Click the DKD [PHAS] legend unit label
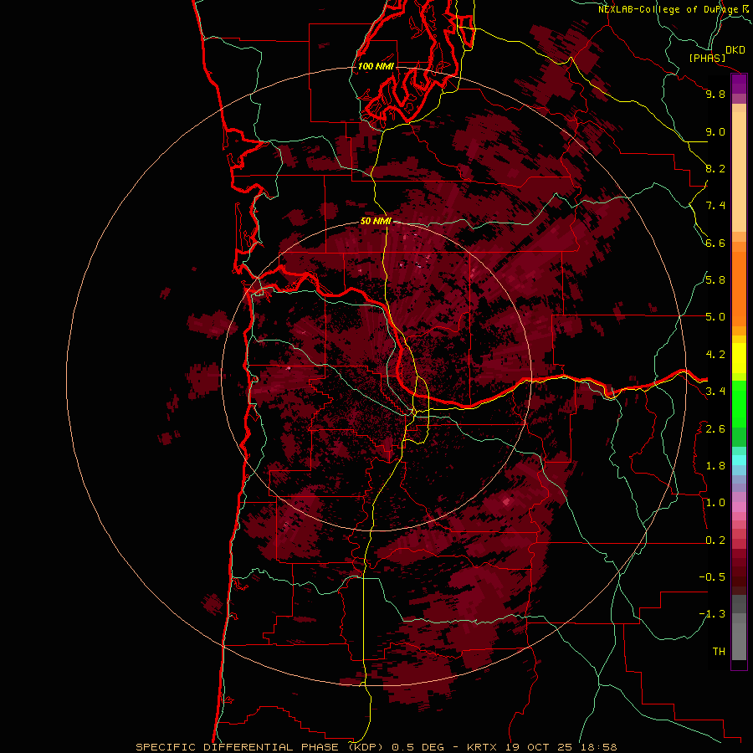Image resolution: width=753 pixels, height=753 pixels. (716, 54)
